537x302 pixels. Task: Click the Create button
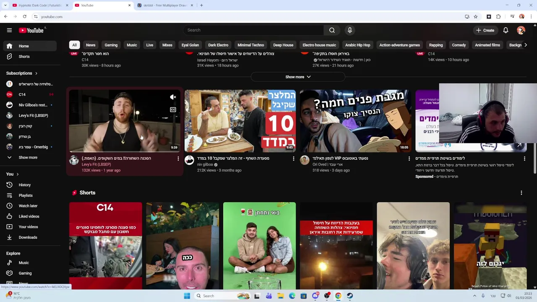(x=485, y=30)
